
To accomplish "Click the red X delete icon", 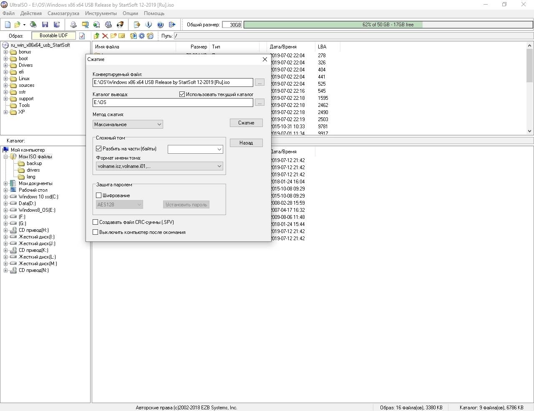I will pos(105,36).
